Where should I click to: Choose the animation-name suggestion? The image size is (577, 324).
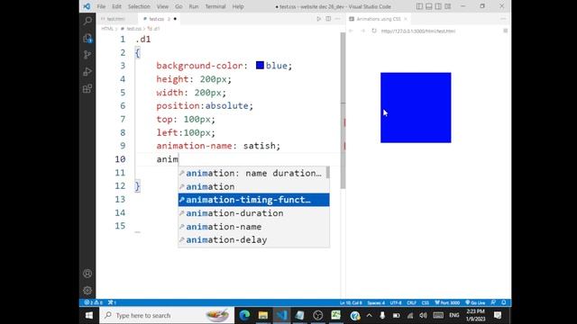254,227
